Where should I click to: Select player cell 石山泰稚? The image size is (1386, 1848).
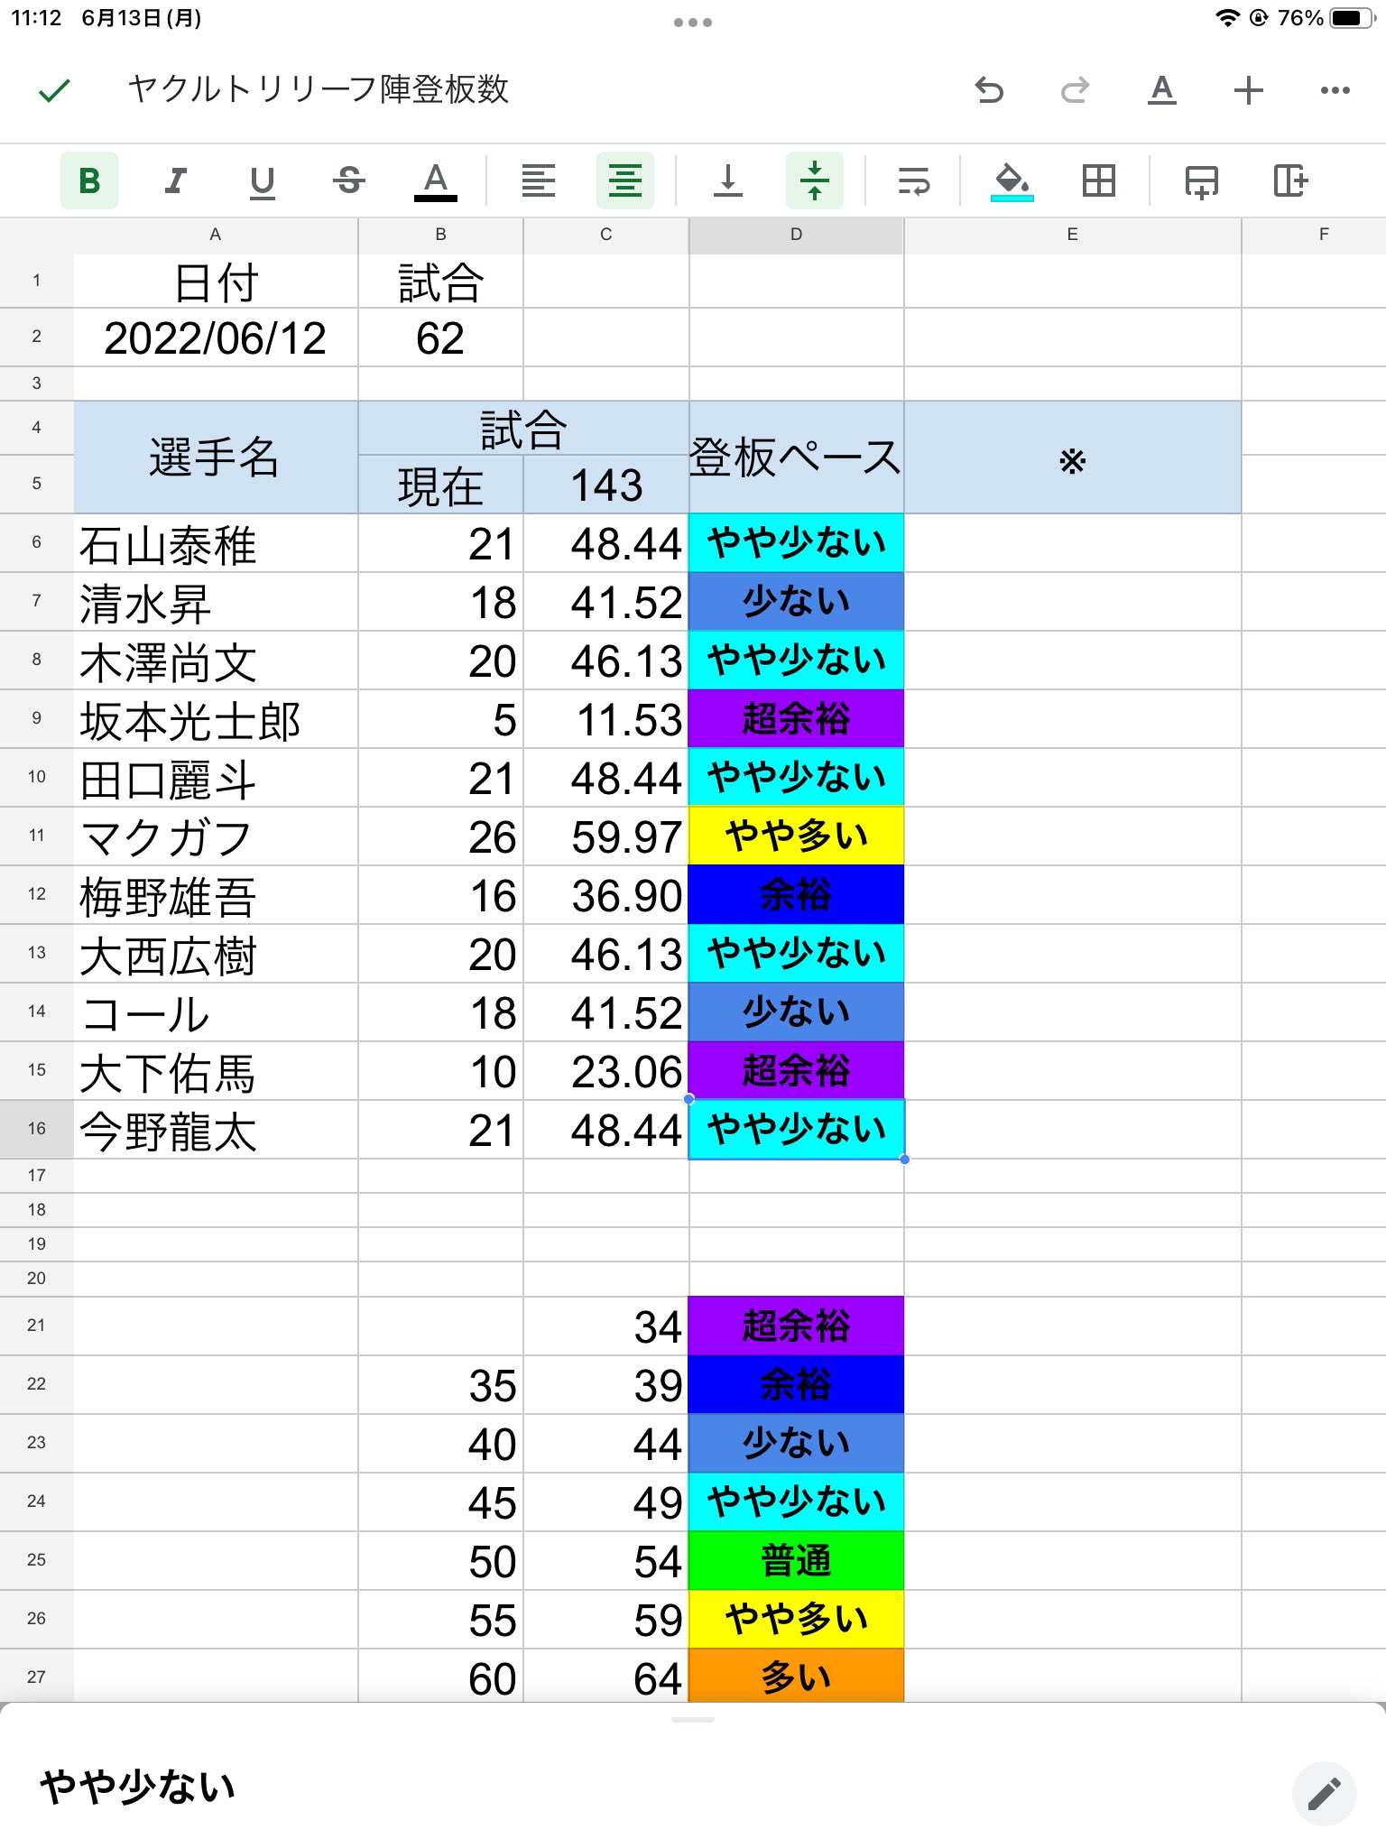216,543
